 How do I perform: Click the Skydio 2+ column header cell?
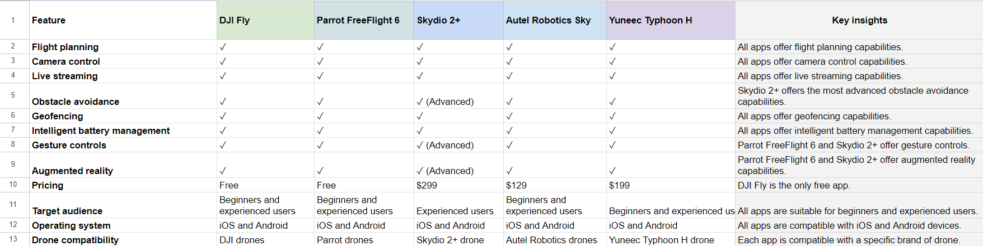coord(458,20)
